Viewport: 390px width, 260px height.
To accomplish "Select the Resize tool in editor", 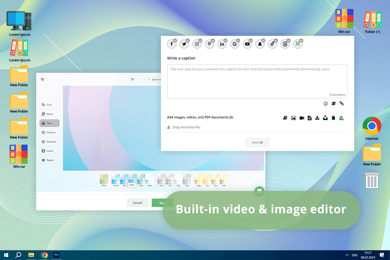I will click(49, 114).
